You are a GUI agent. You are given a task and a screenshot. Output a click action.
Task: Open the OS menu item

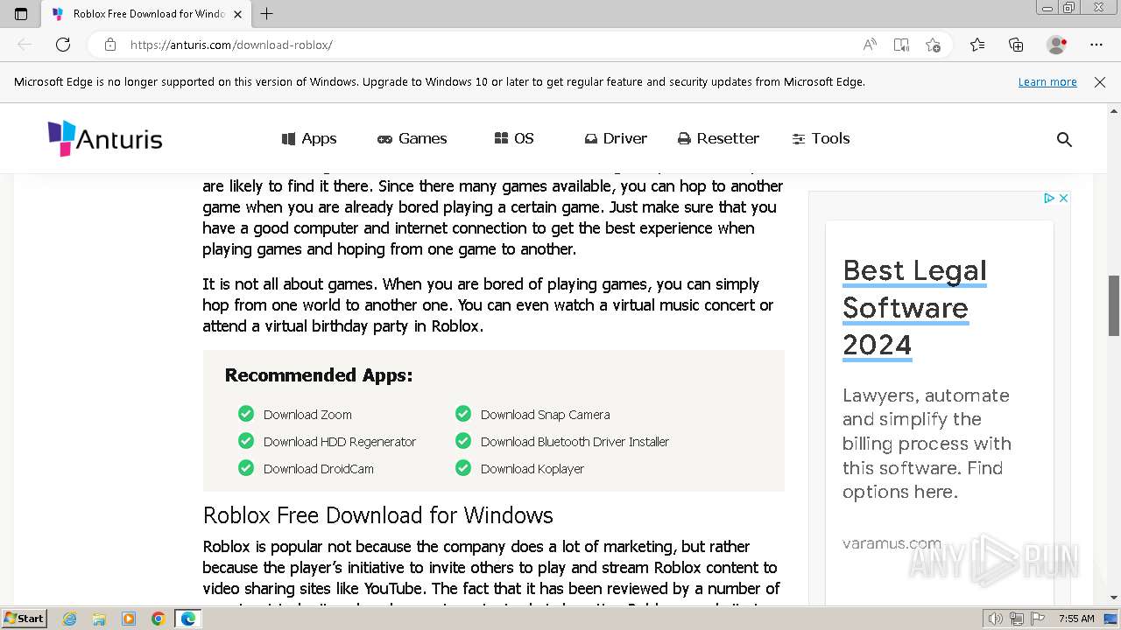[514, 138]
